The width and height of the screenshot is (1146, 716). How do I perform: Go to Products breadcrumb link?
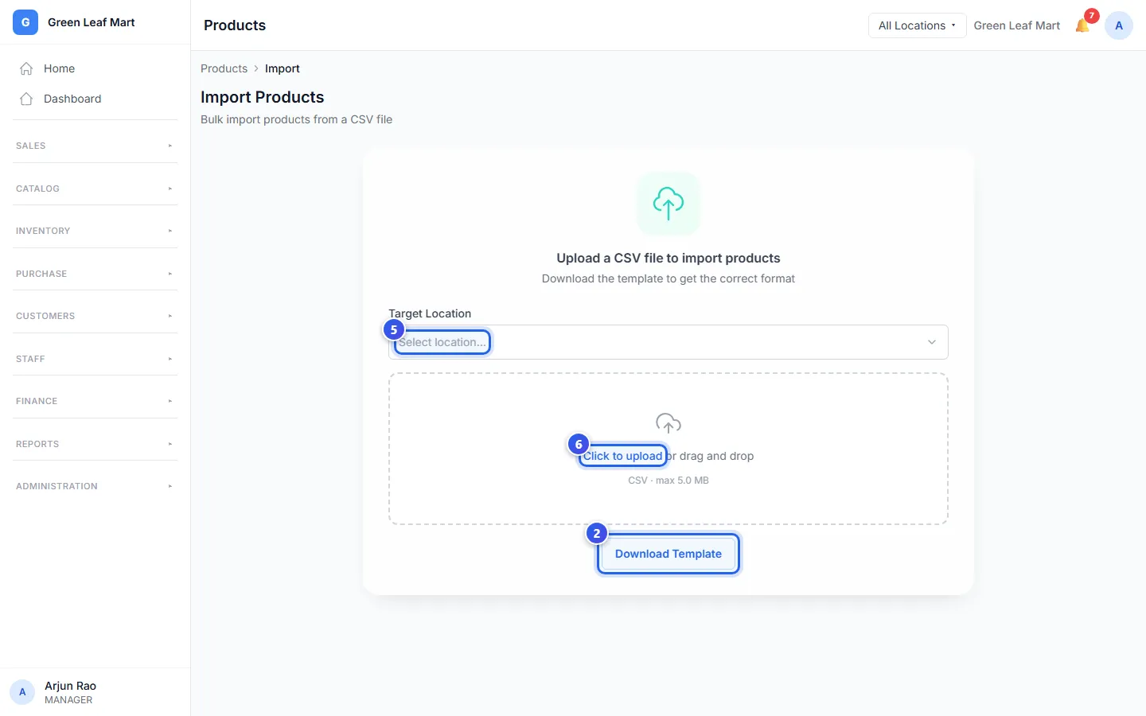point(224,68)
